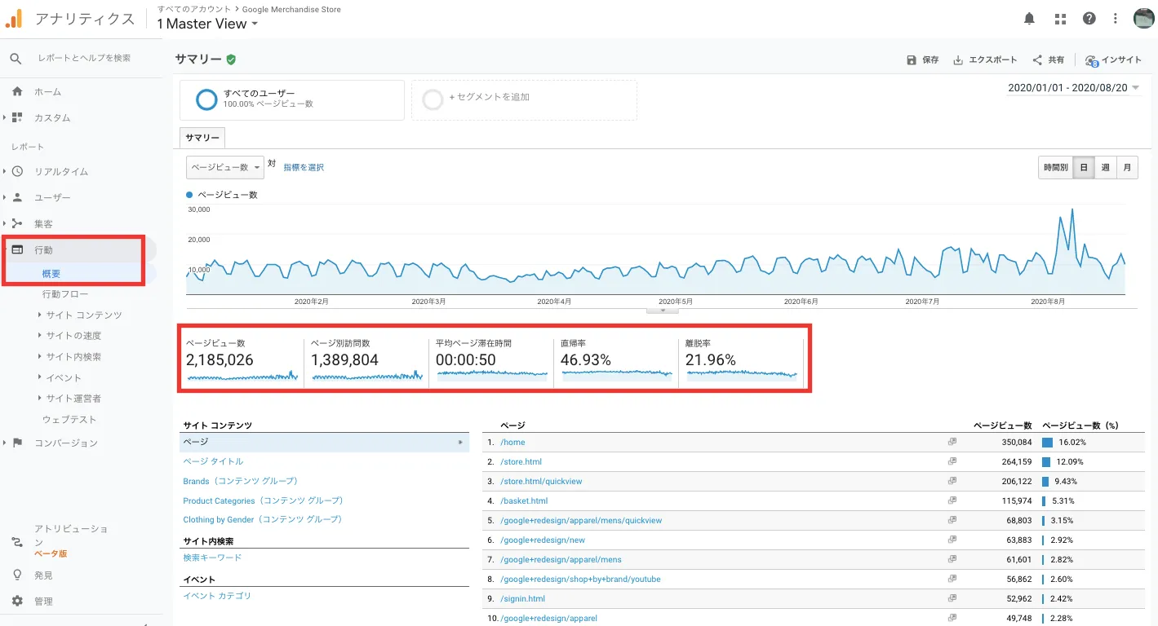1158x626 pixels.
Task: Click the share (共有) icon
Action: point(1037,60)
